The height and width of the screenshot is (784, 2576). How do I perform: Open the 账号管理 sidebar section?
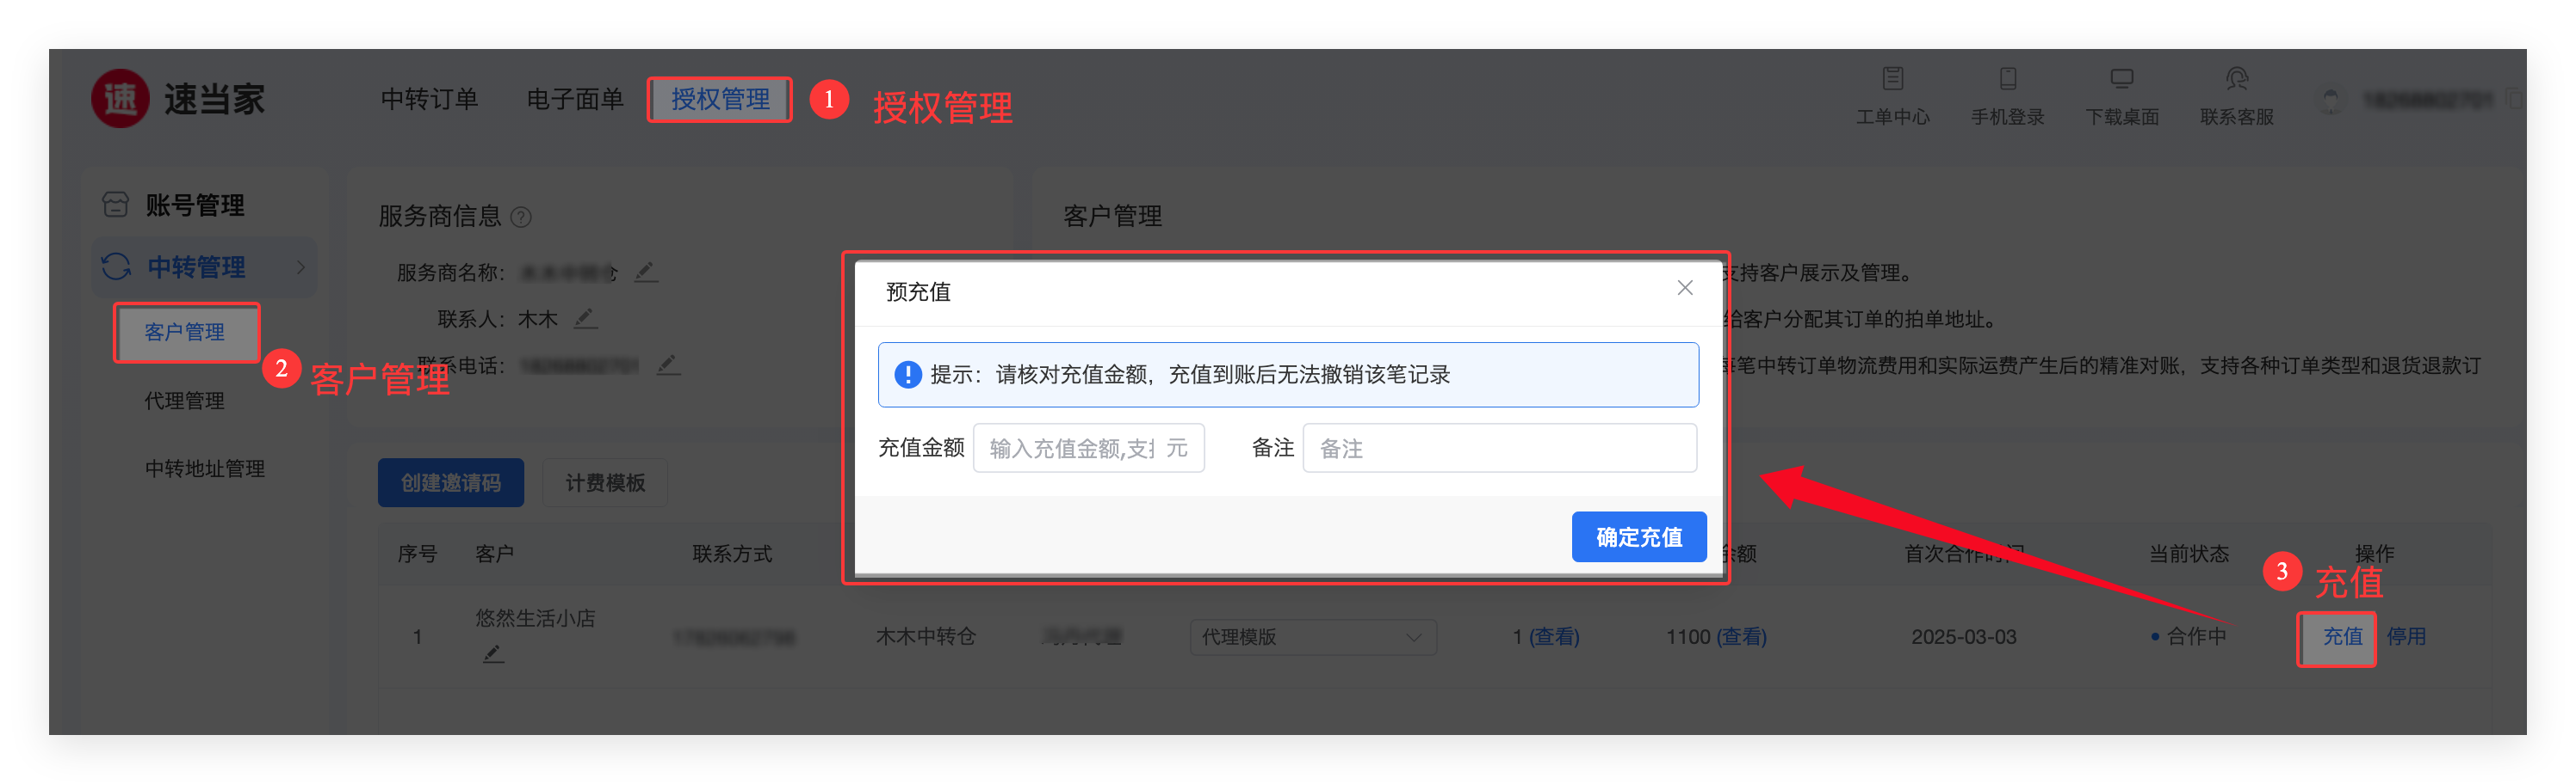194,205
